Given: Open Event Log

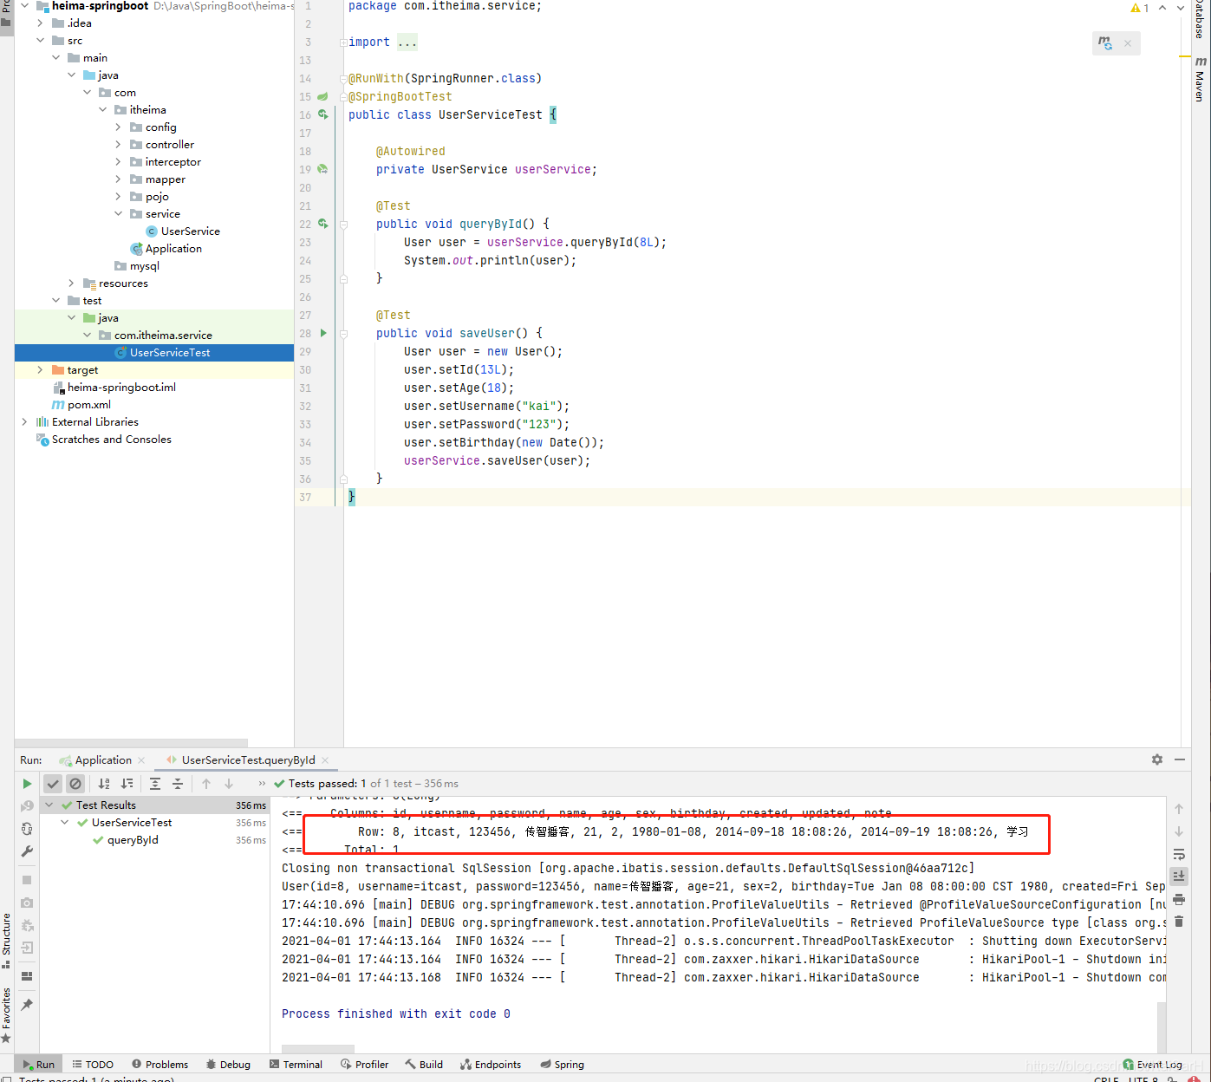Looking at the screenshot, I should click(x=1152, y=1065).
